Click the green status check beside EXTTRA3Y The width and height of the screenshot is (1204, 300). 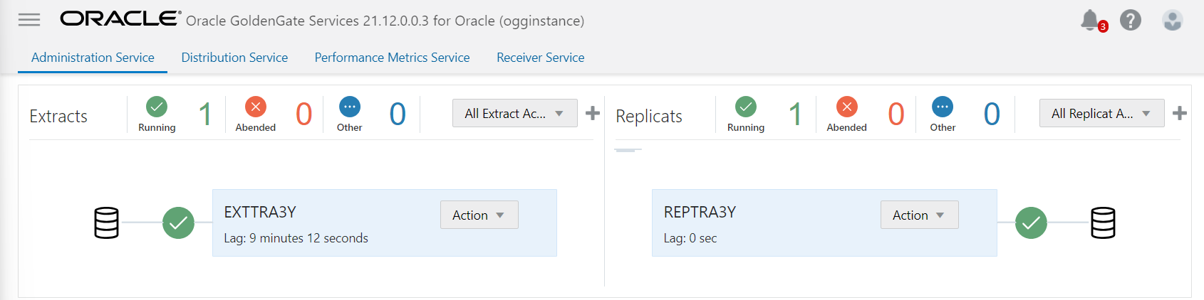pyautogui.click(x=178, y=223)
